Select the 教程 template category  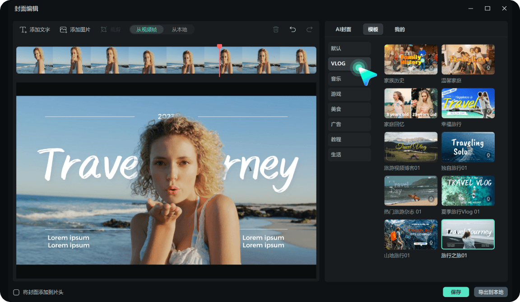[349, 139]
